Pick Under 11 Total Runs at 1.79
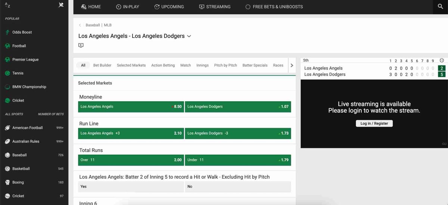The height and width of the screenshot is (205, 448). [x=238, y=160]
